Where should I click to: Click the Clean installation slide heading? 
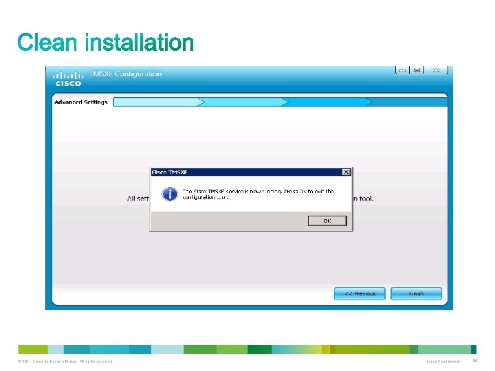pos(105,43)
